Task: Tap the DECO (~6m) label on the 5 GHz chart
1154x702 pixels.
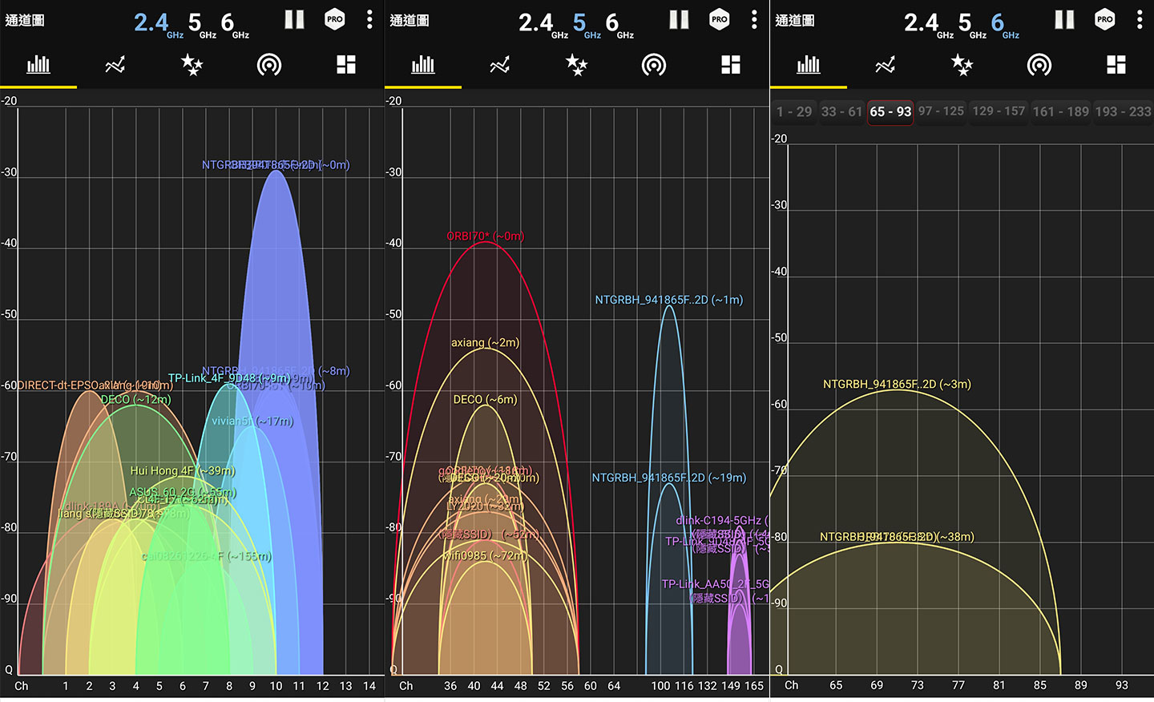Action: click(485, 399)
